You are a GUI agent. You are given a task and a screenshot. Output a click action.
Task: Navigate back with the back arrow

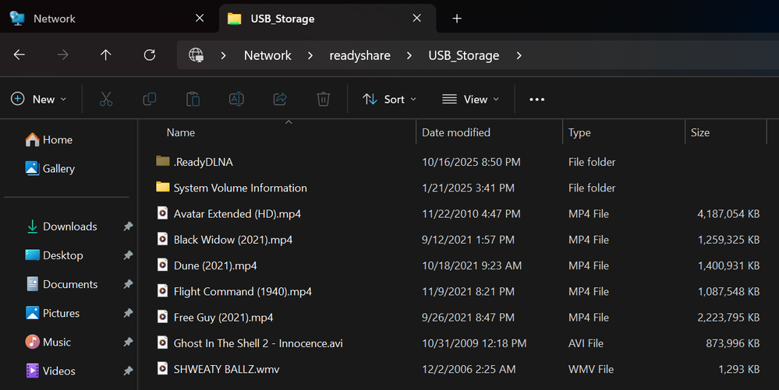point(19,55)
